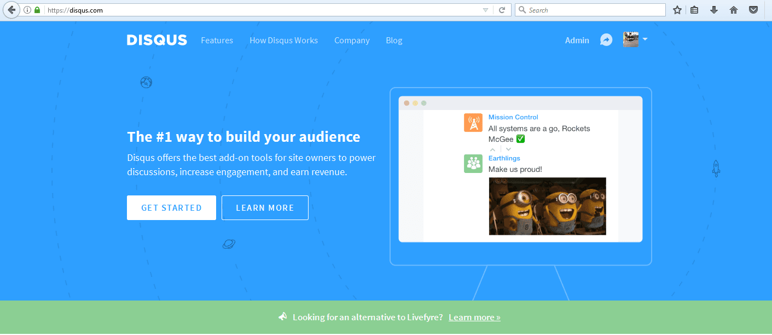
Task: Go to browser home icon
Action: 734,10
